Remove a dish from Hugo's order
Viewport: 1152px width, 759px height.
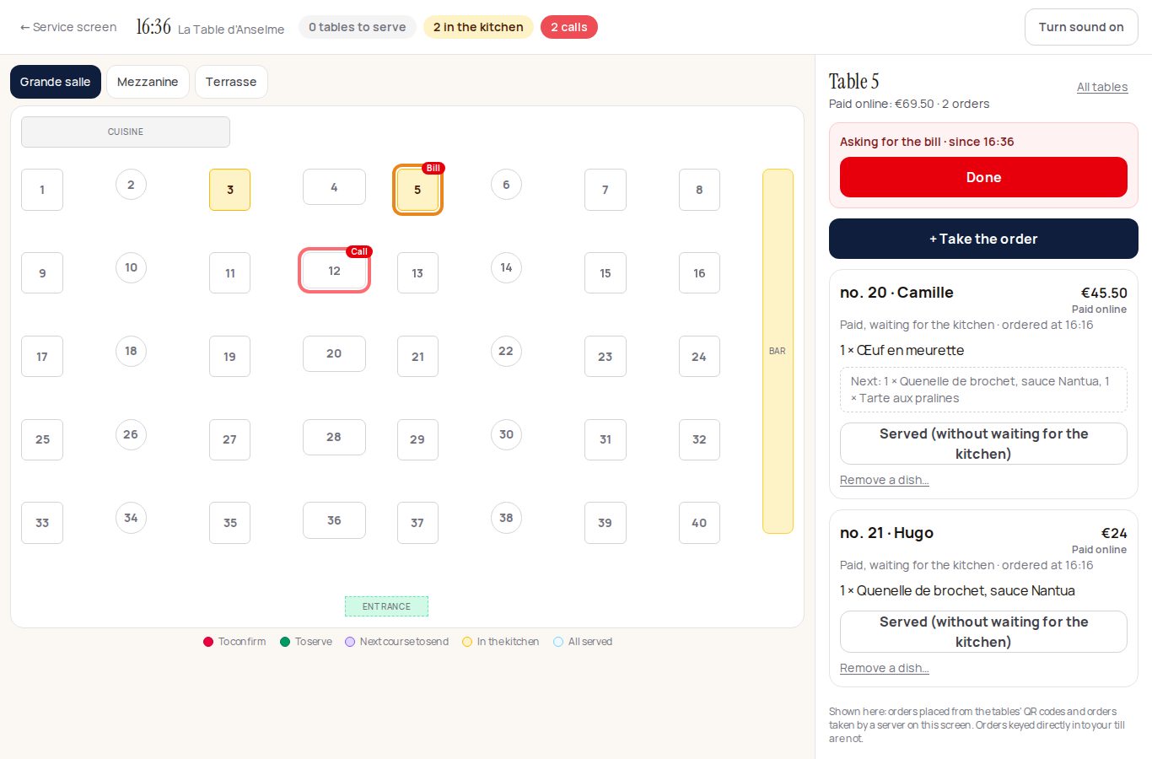[885, 668]
